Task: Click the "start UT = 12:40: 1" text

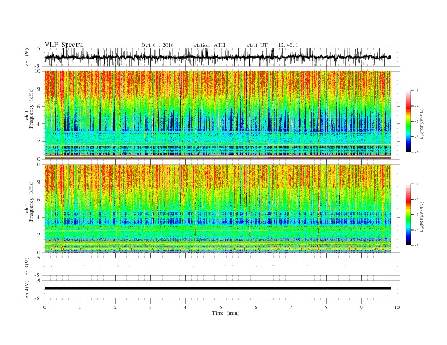Action: [273, 45]
